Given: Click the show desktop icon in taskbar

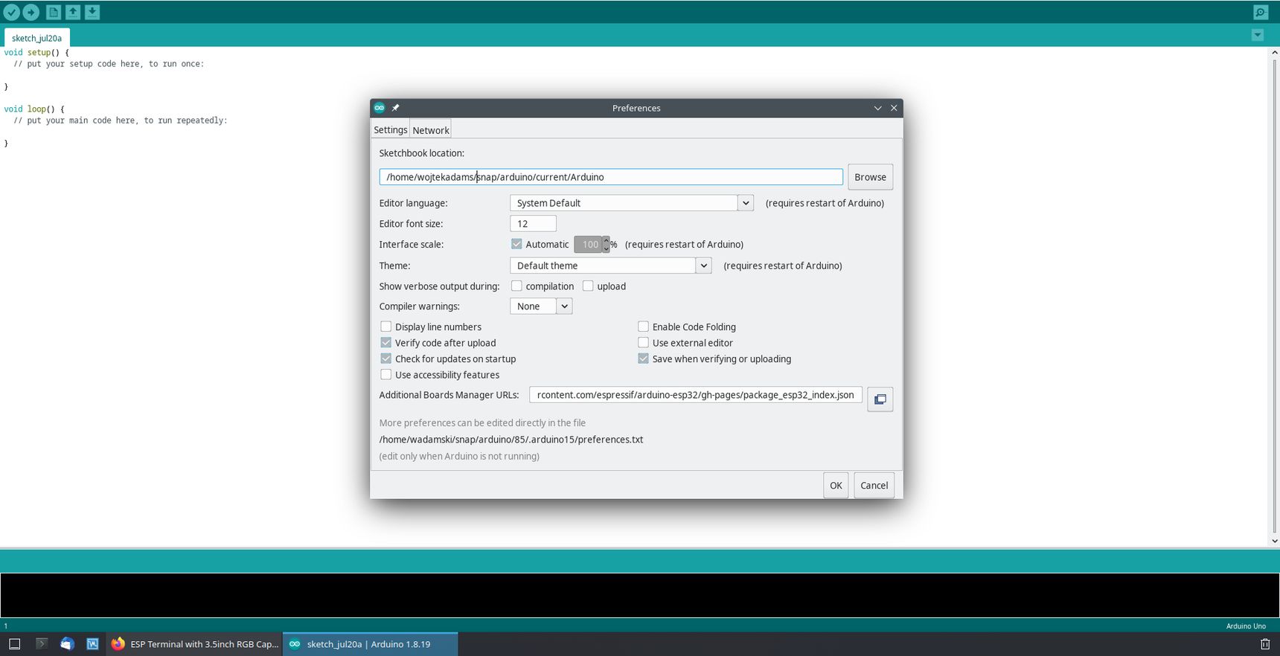Looking at the screenshot, I should tap(14, 644).
